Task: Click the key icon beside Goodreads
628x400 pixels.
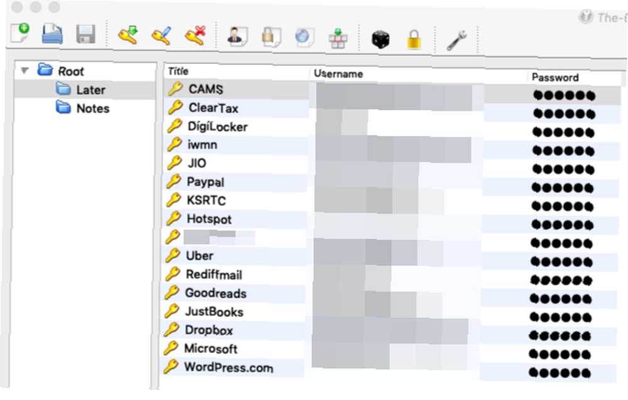Action: click(x=172, y=292)
